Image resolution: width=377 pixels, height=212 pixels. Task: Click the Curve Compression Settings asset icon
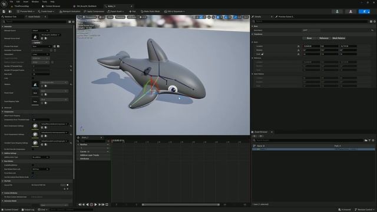(35, 135)
